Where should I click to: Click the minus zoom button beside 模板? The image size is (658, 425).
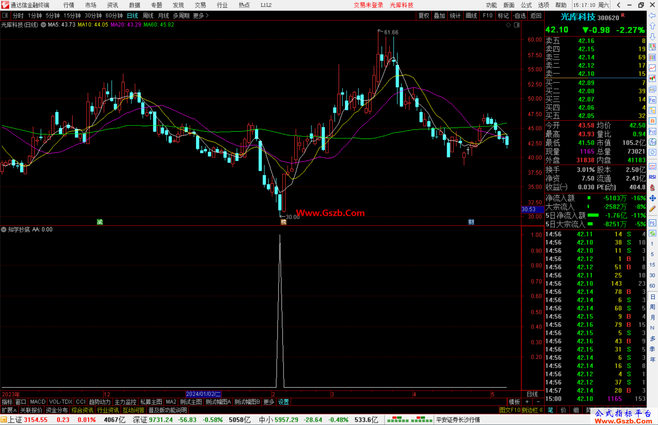click(x=538, y=402)
